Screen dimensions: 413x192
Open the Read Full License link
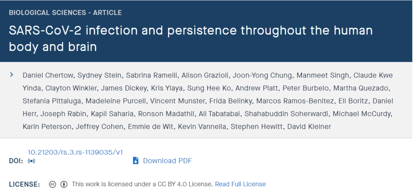240,184
